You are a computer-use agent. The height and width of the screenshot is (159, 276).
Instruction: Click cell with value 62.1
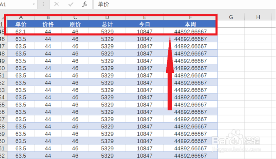21,31
